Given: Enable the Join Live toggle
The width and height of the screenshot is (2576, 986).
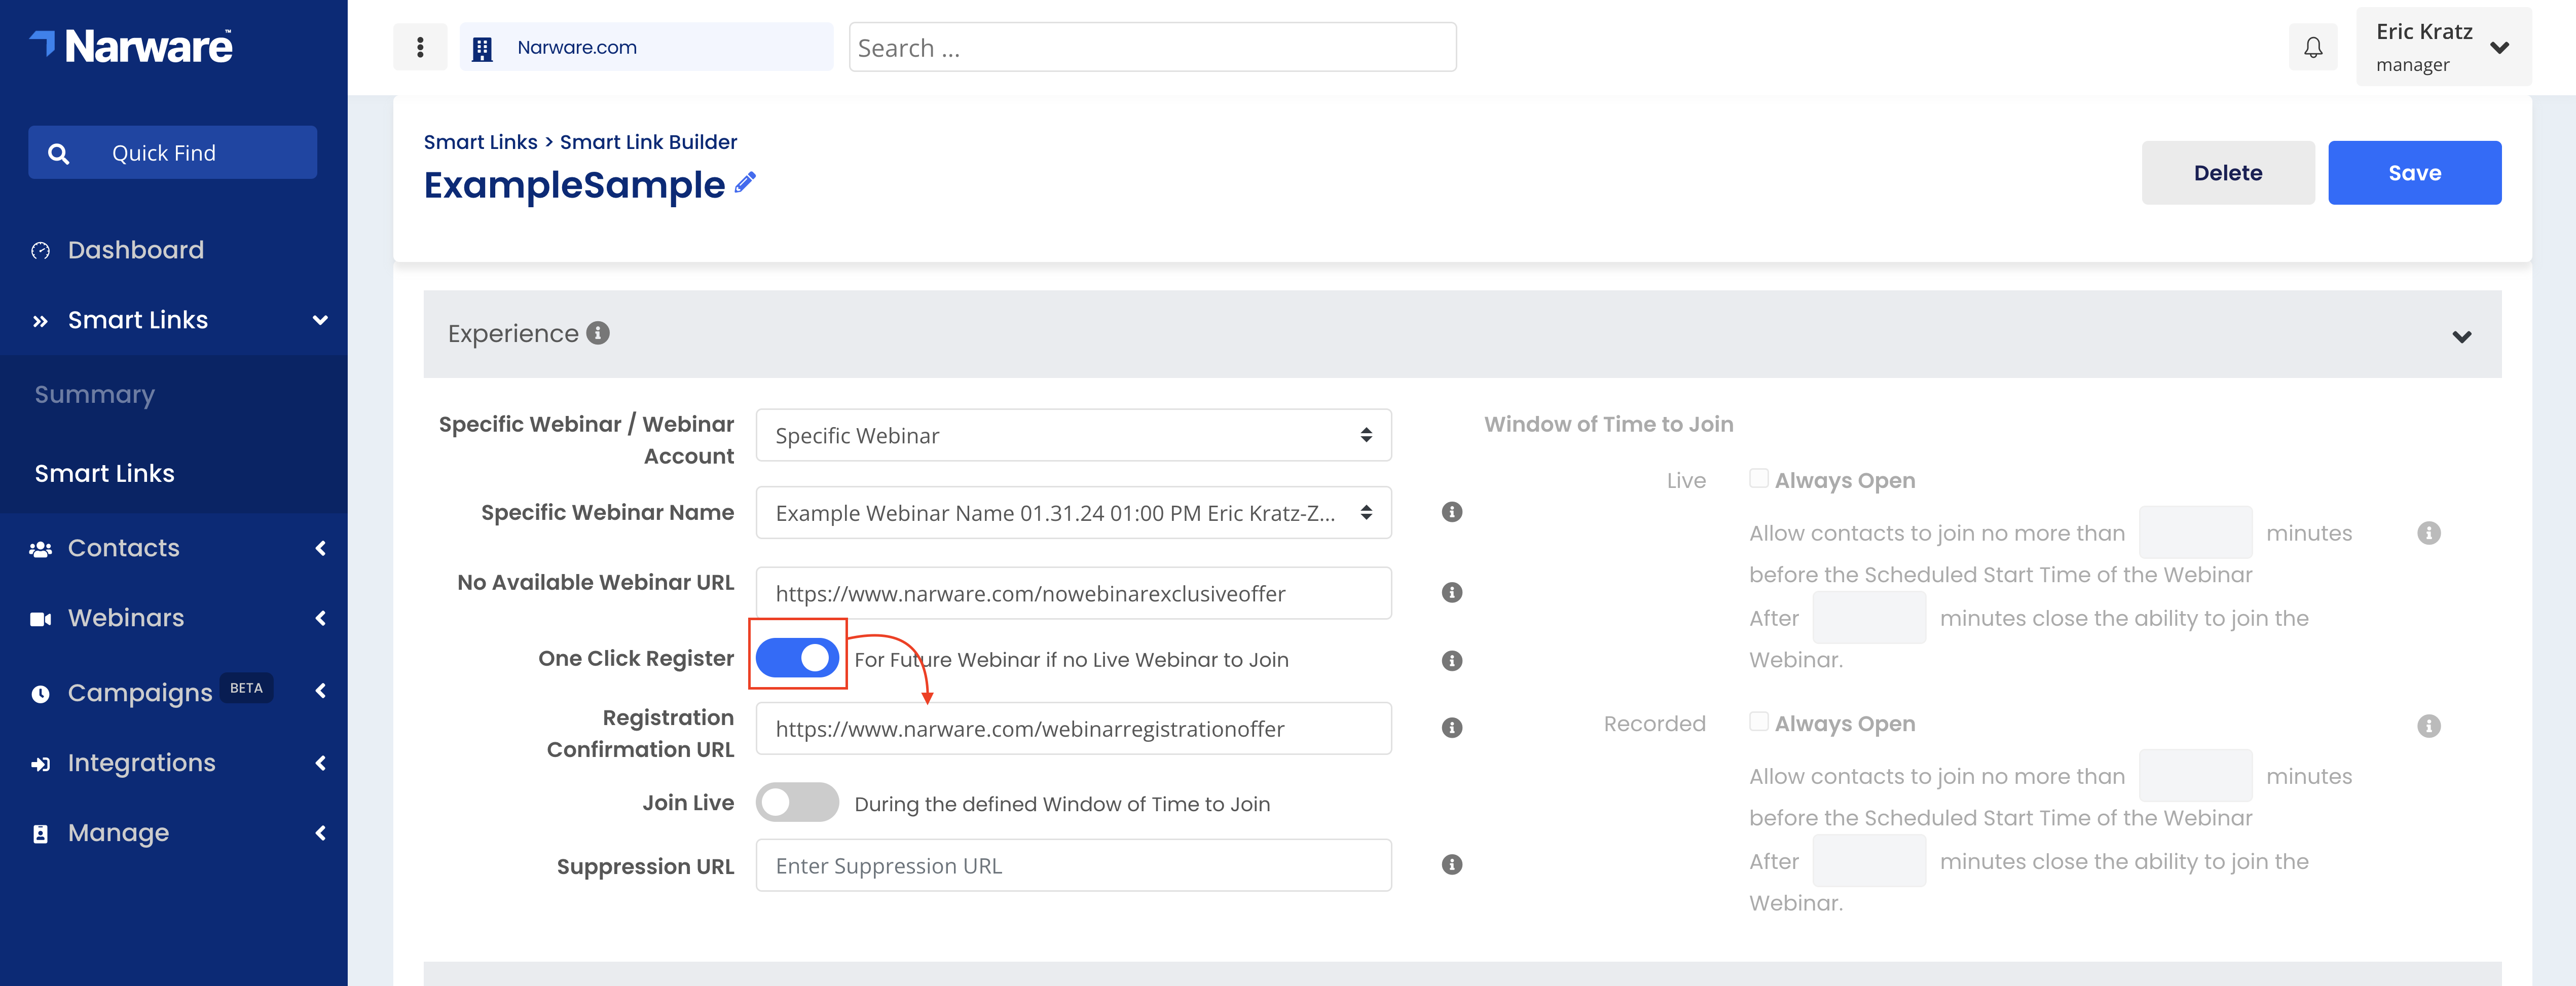Looking at the screenshot, I should click(797, 802).
